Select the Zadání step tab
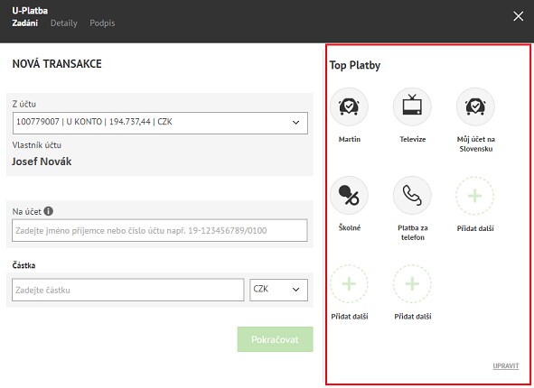The width and height of the screenshot is (534, 388). pos(25,23)
